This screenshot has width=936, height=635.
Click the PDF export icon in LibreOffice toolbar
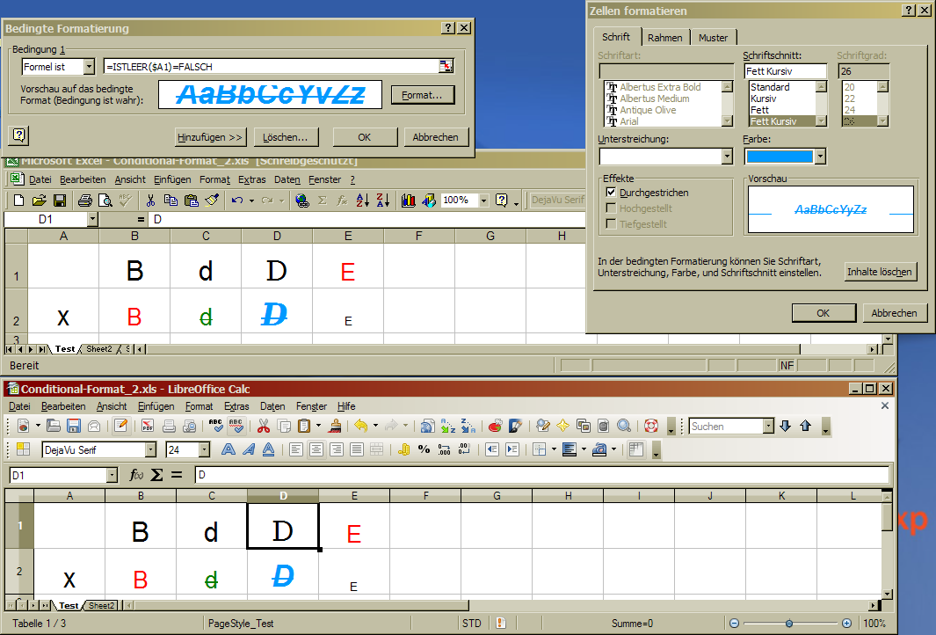click(147, 427)
